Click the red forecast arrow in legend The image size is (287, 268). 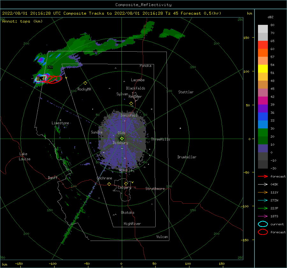263,176
